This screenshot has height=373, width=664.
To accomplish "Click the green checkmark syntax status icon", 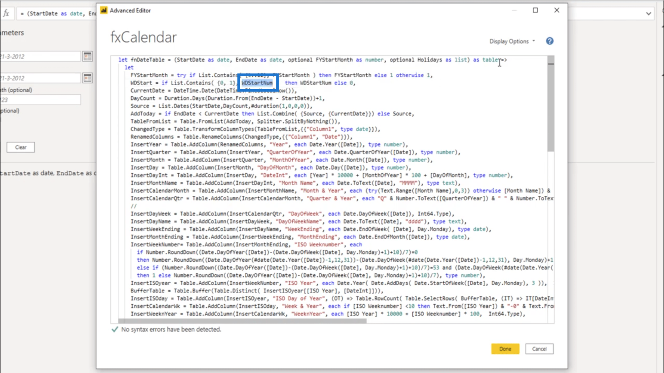I will (115, 329).
